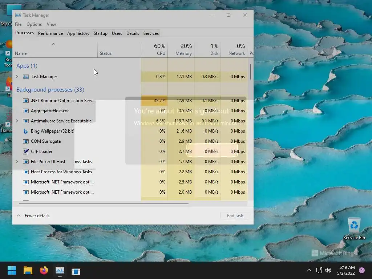Click the Task Manager title bar icon
Screen dimensions: 372x279
point(18,15)
